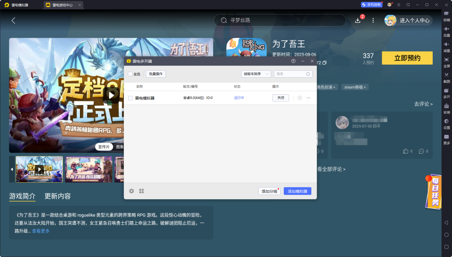Select the 游戏简介 tab
The image size is (452, 257).
pyautogui.click(x=22, y=196)
